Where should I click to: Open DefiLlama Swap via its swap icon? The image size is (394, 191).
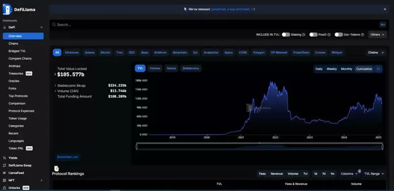click(4, 165)
